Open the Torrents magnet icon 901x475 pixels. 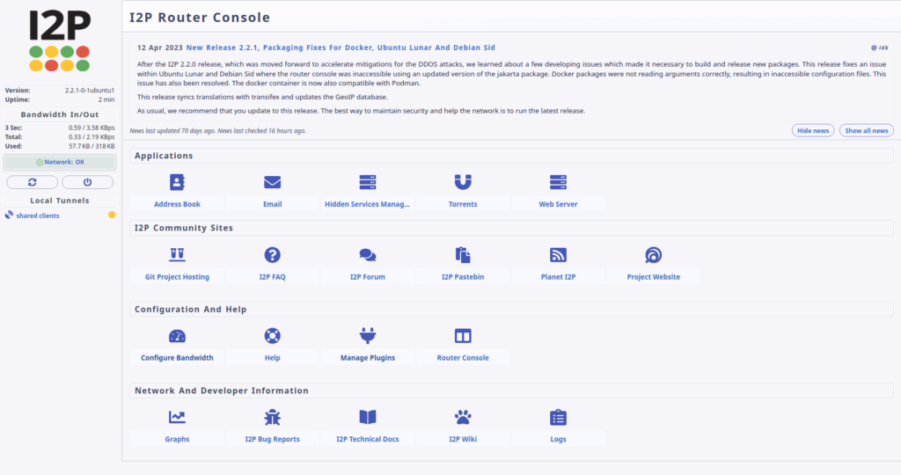click(x=463, y=182)
